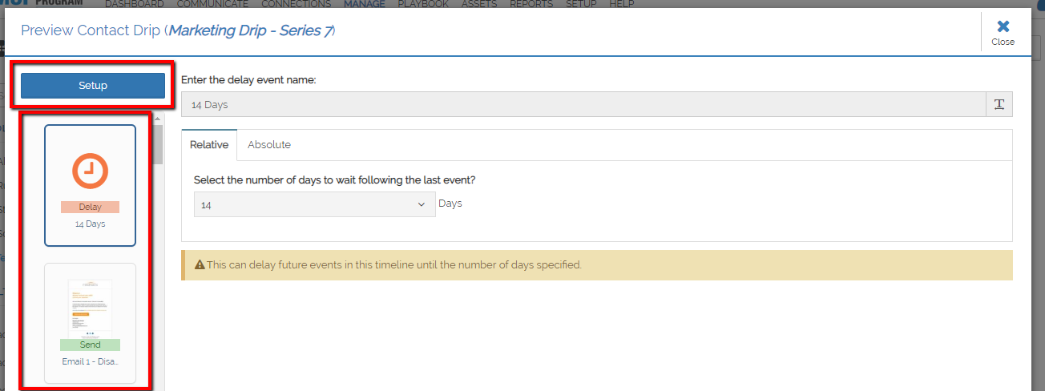Close the Preview Contact Drip dialog
1045x391 pixels.
(1003, 32)
